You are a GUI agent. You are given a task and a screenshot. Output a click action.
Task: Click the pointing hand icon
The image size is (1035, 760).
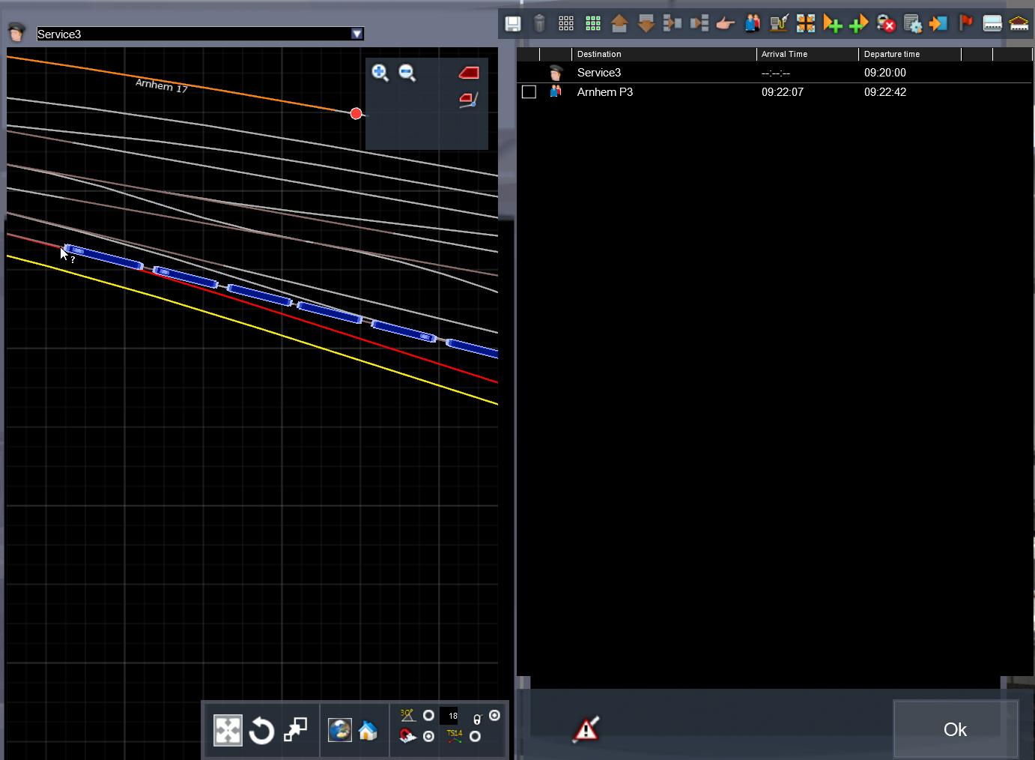pos(725,24)
